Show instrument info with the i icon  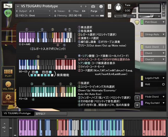pyautogui.click(x=101, y=6)
